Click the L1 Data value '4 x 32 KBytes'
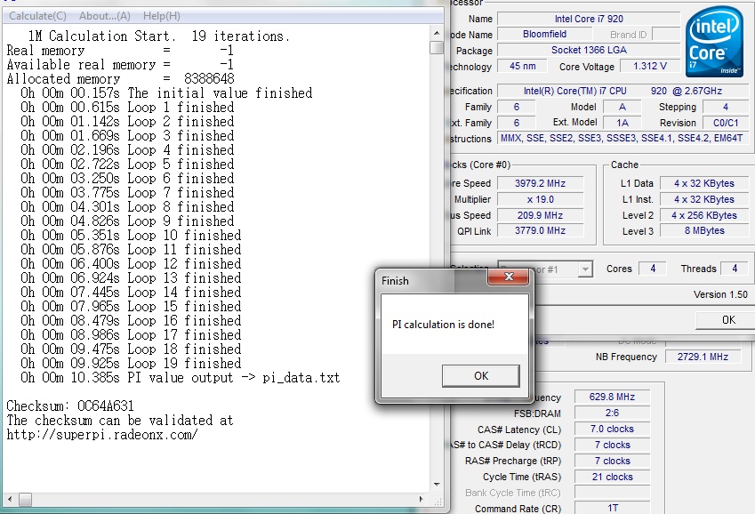 [x=704, y=183]
